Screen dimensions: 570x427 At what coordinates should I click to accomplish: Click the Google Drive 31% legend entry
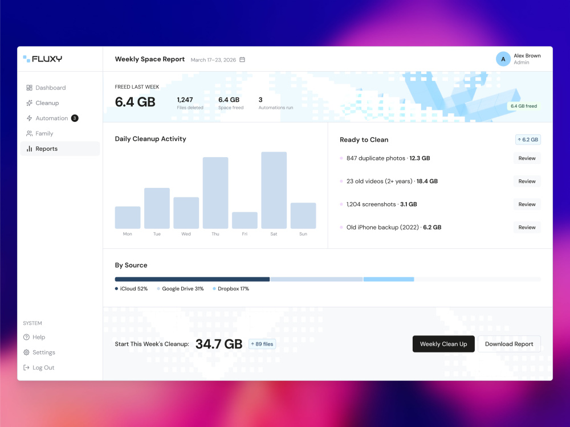point(180,289)
